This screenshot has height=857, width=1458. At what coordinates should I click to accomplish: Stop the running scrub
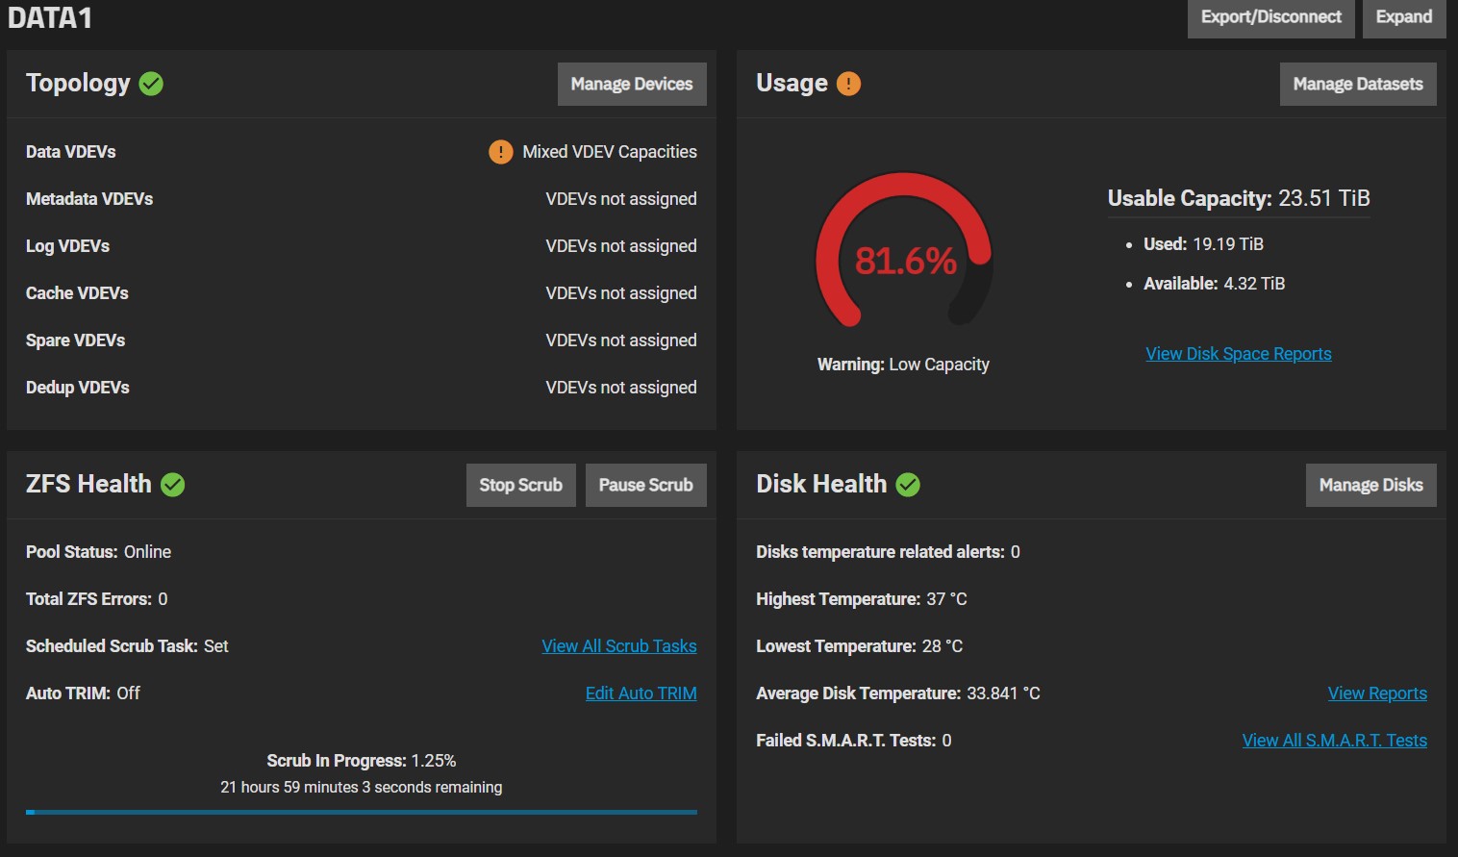tap(521, 486)
